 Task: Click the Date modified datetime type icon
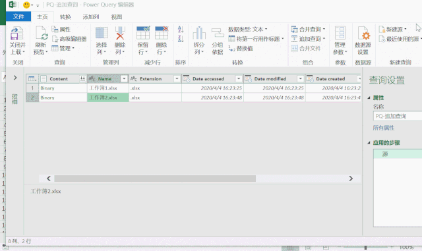248,78
